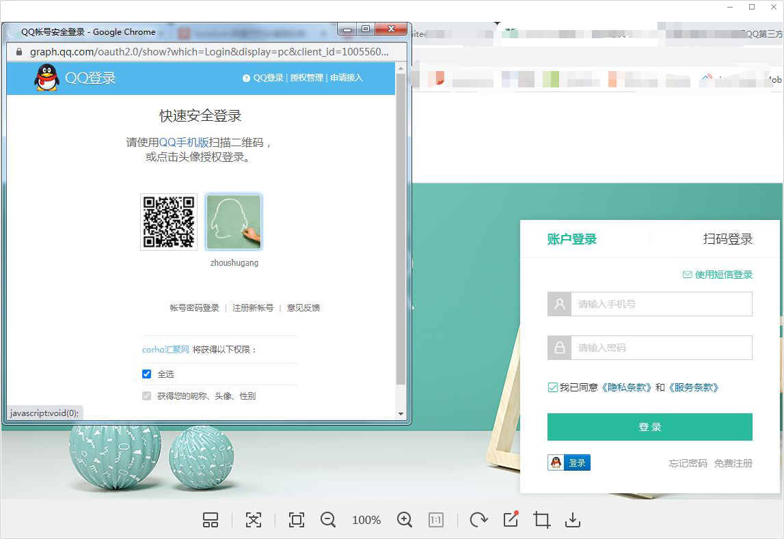Open the corho汇聚网 link
Screen dimensions: 784x539
(x=165, y=350)
